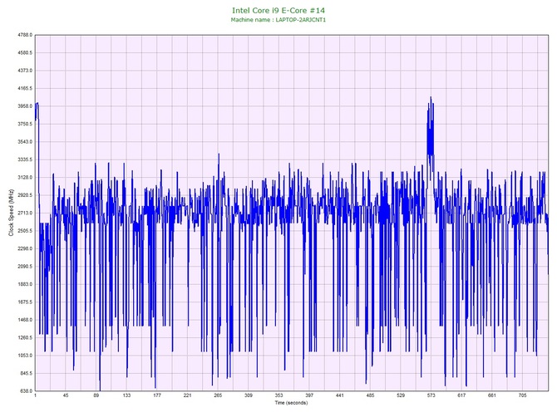Click the 638.0 y-axis value

[26, 391]
